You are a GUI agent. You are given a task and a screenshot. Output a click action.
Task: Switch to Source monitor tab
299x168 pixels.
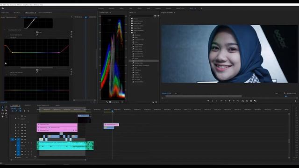(45, 13)
